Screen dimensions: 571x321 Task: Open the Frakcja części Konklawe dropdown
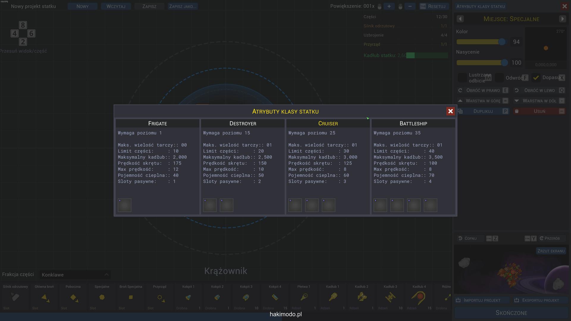click(75, 275)
